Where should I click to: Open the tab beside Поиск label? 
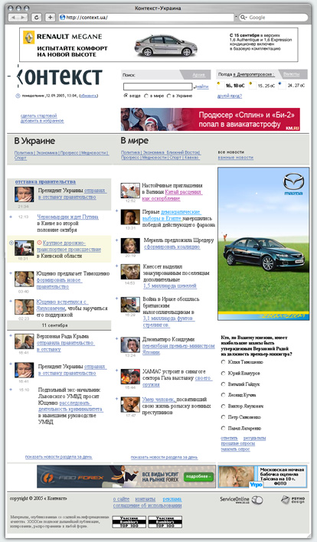198,75
